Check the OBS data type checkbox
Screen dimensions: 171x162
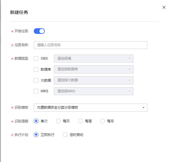click(36, 58)
